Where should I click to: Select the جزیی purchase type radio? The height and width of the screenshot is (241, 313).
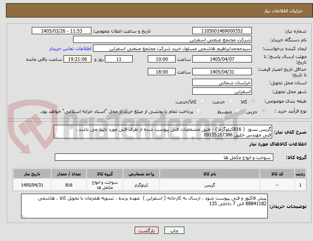pyautogui.click(x=263, y=111)
